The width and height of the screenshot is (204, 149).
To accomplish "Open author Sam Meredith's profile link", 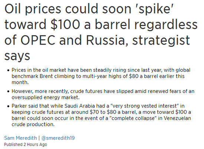I will click(x=20, y=138).
